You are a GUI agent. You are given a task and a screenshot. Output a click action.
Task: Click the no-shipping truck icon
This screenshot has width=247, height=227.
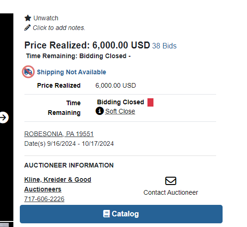click(x=29, y=72)
